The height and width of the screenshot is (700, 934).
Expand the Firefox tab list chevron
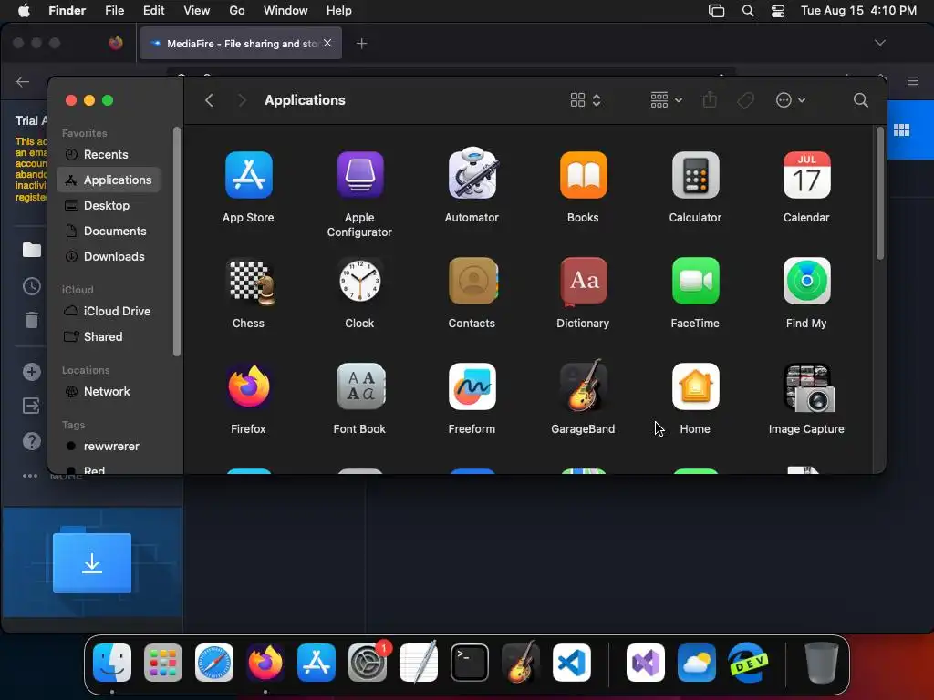point(880,43)
